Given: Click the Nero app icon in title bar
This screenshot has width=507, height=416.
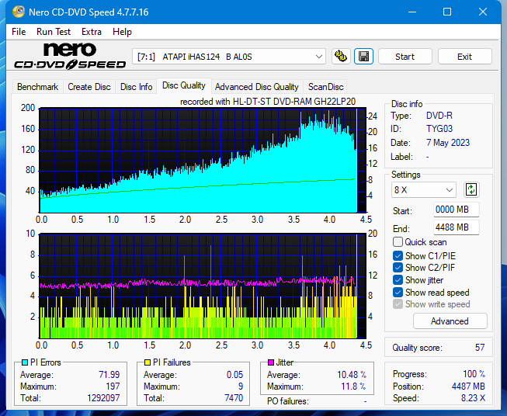Looking at the screenshot, I should point(11,12).
